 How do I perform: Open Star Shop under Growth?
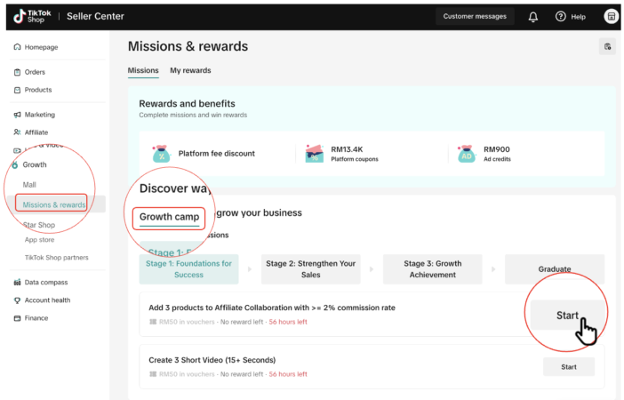pos(39,225)
